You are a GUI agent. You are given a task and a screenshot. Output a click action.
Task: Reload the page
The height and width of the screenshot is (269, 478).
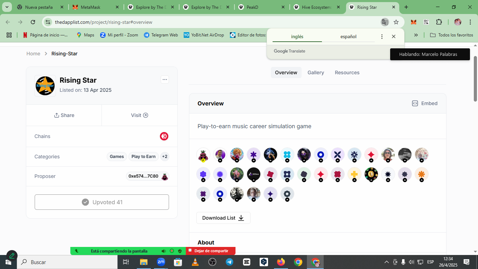[33, 22]
